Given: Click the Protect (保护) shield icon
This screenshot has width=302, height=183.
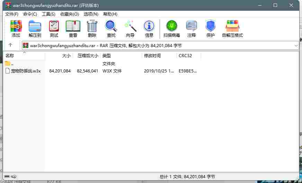Looking at the screenshot, I should [210, 26].
